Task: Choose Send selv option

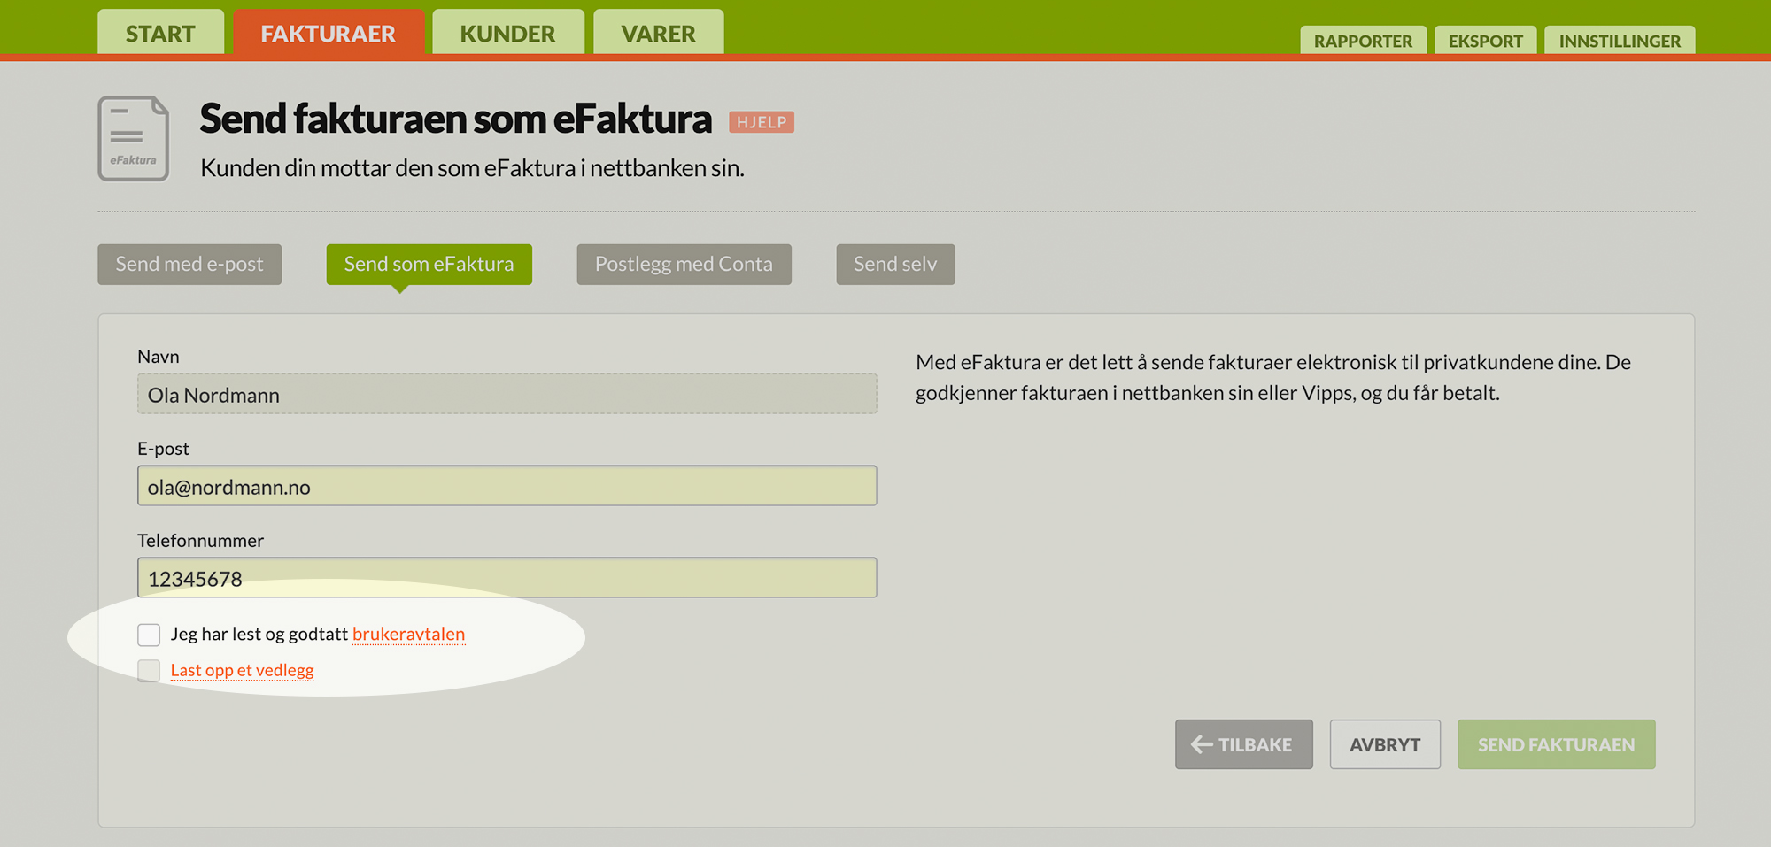Action: point(895,265)
